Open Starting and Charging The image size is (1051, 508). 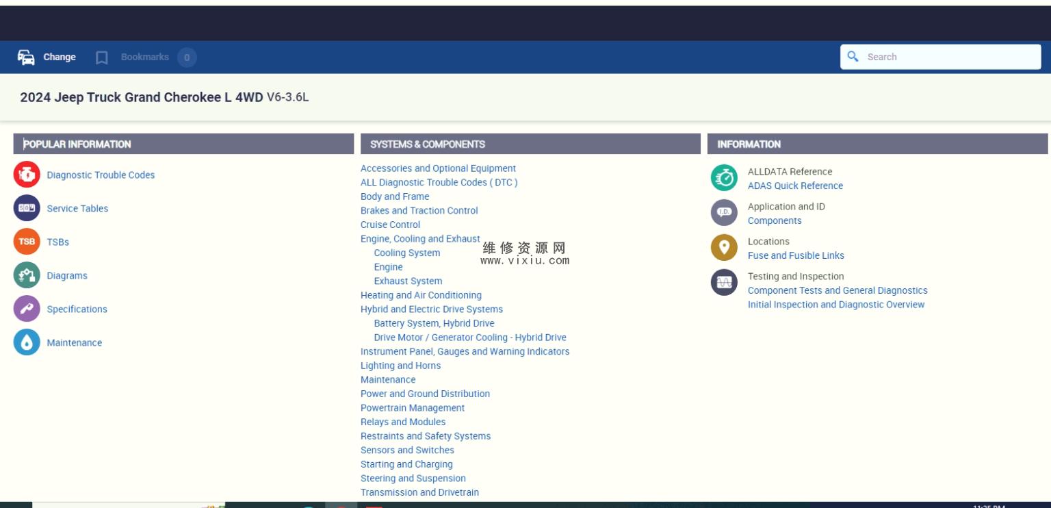(406, 464)
